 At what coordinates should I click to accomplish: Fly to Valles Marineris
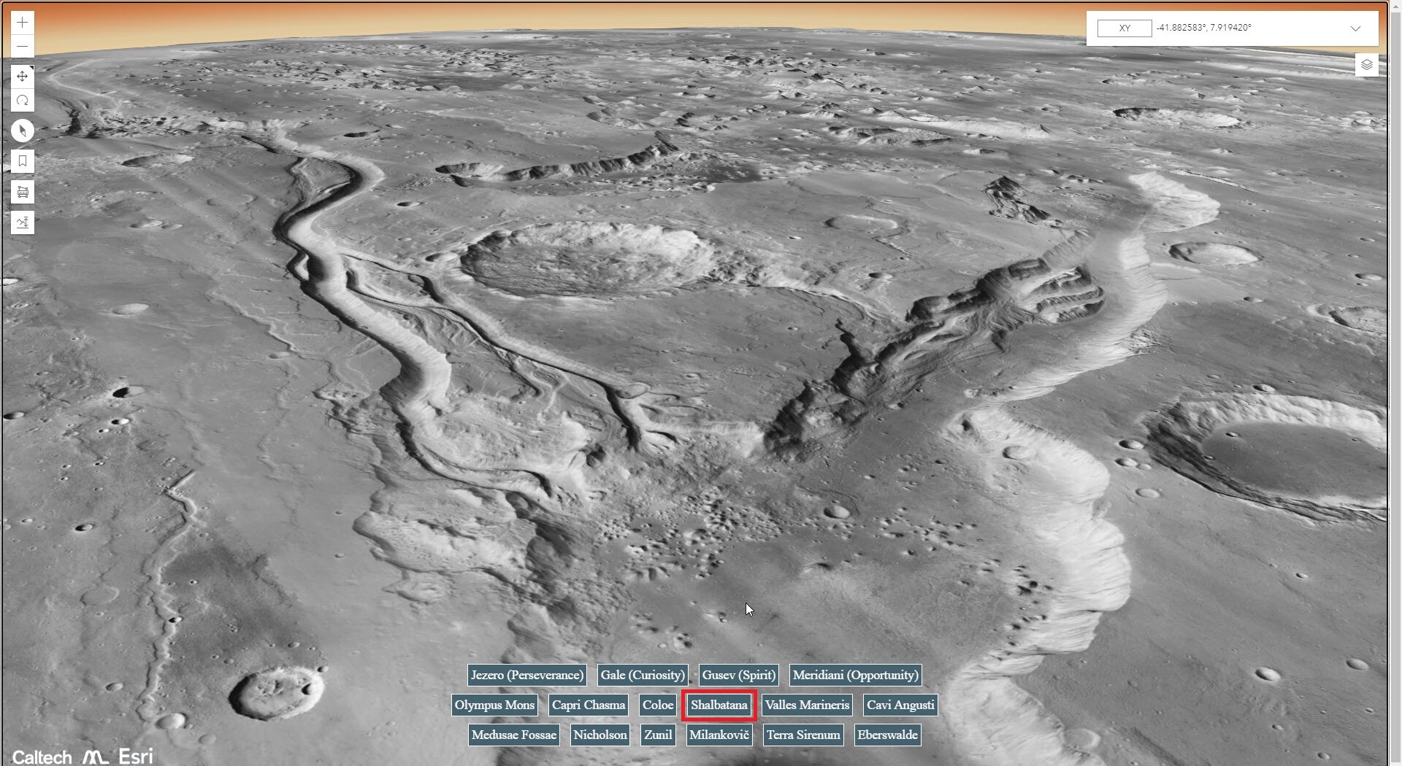(807, 705)
